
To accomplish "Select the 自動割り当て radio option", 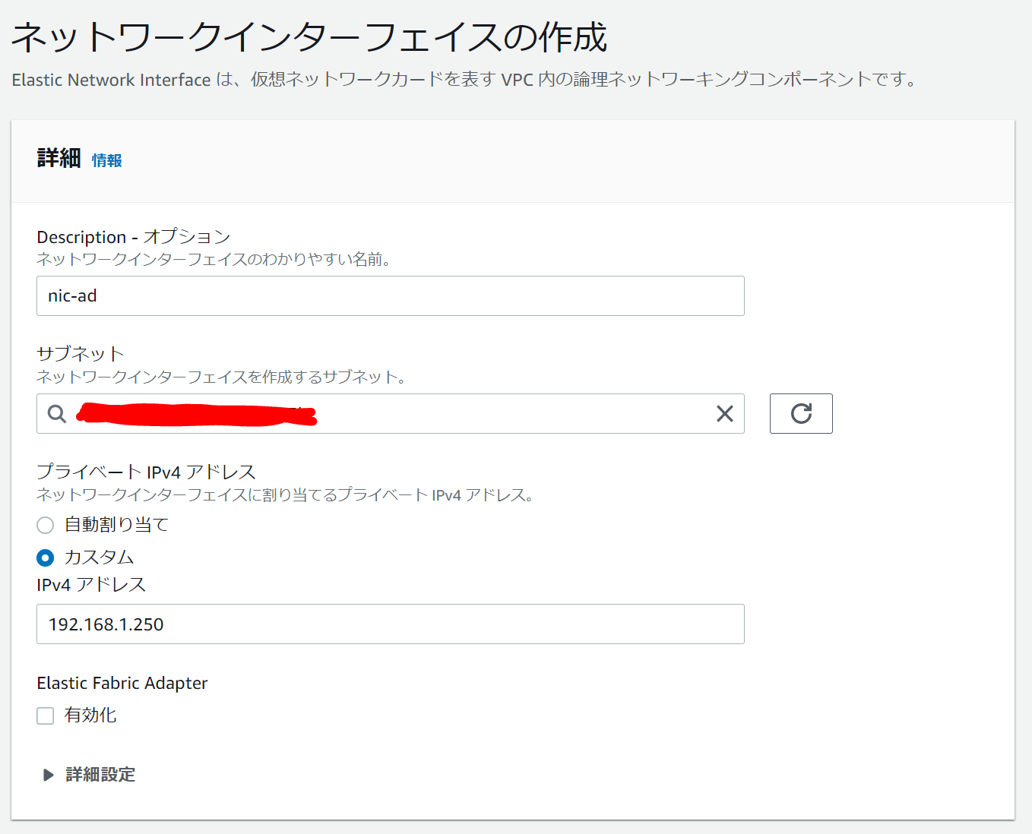I will click(x=46, y=525).
